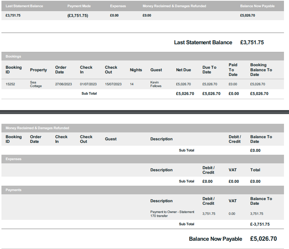Click the Sea Cottage property cell

click(36, 84)
